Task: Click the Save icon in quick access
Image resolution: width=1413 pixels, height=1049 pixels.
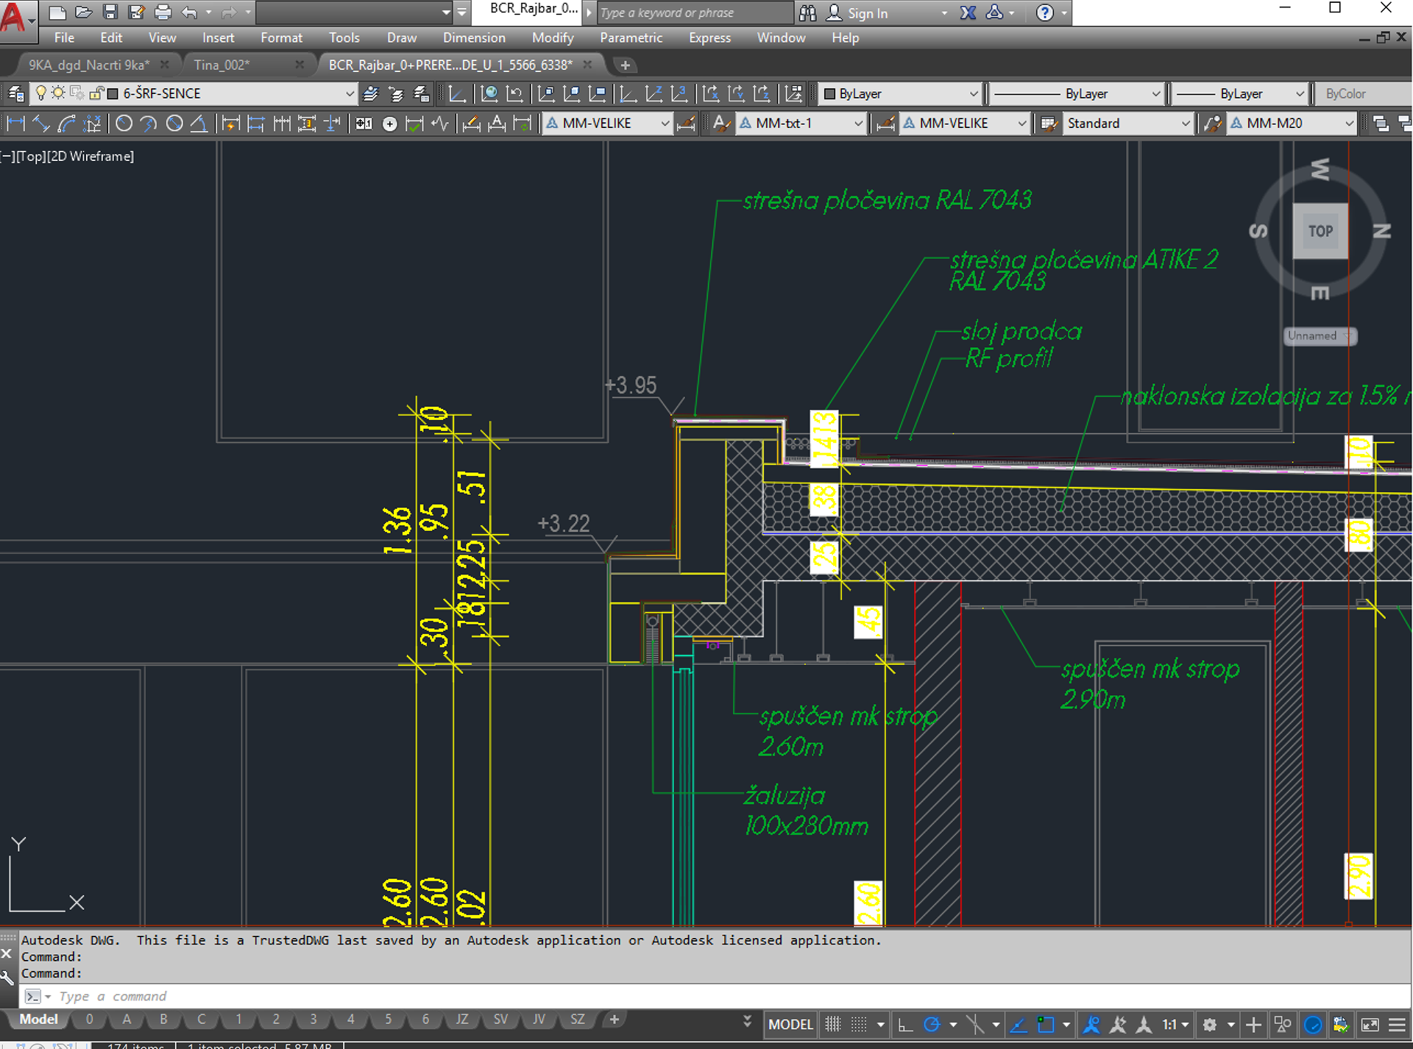Action: pos(110,13)
